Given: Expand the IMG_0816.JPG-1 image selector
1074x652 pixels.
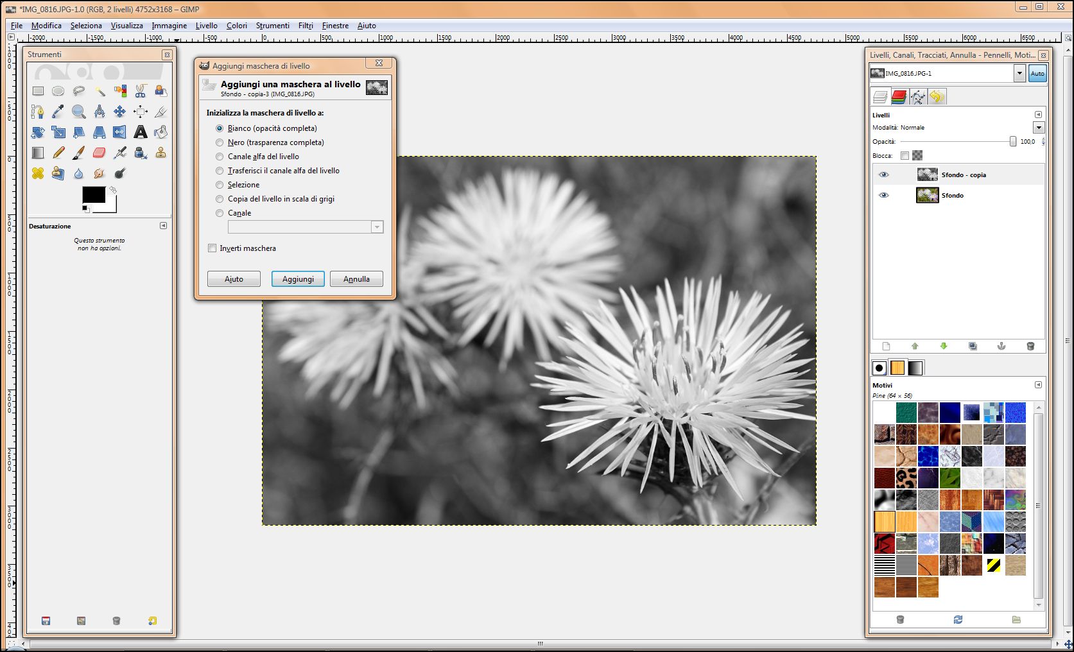Looking at the screenshot, I should click(1019, 74).
